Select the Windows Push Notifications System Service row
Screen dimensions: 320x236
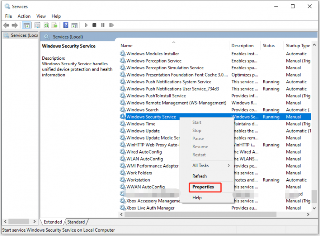(x=215, y=82)
